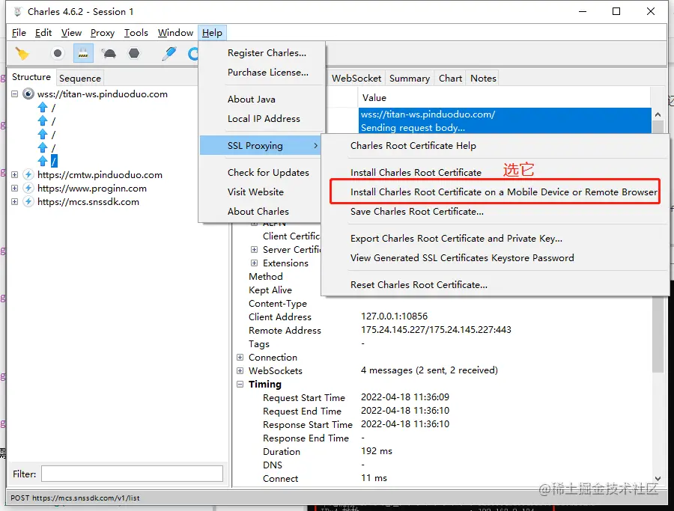Screen dimensions: 674x511
Task: Click the Charles app icon in title bar
Action: [18, 11]
